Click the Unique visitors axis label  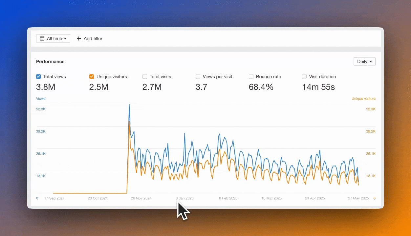(x=363, y=98)
